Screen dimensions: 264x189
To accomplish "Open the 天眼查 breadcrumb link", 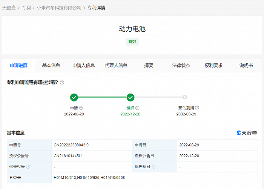I will coord(9,8).
